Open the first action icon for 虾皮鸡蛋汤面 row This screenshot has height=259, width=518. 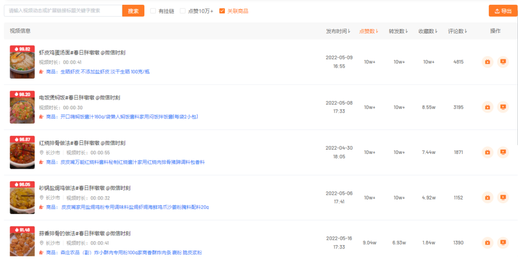coord(488,62)
